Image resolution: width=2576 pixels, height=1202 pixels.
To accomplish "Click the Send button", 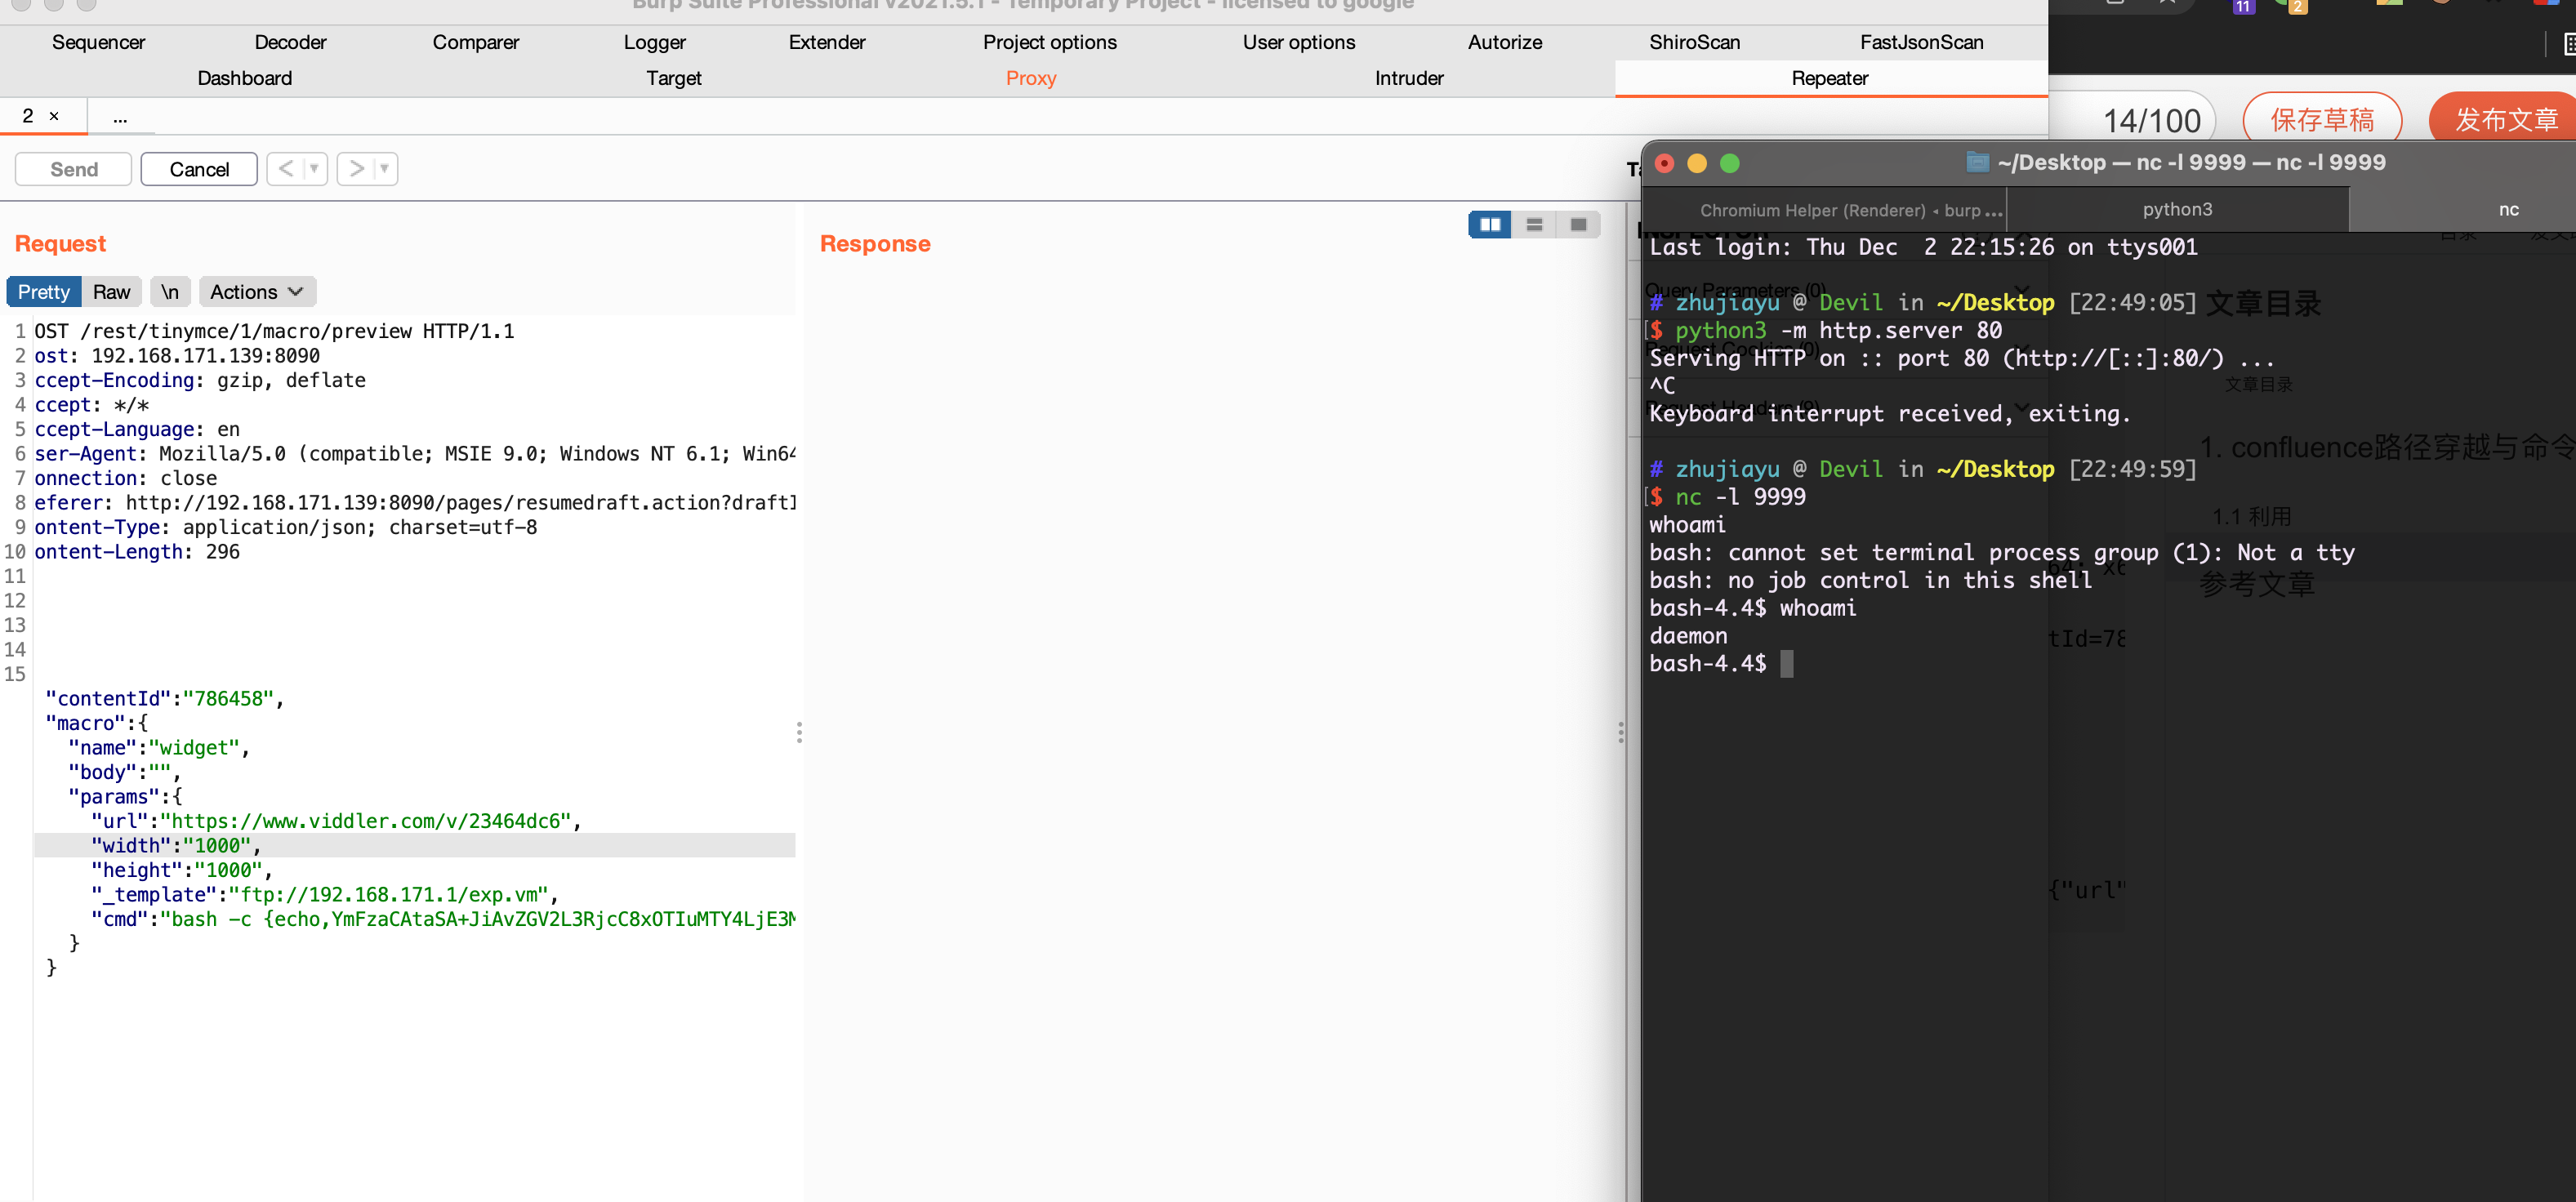I will (x=72, y=169).
